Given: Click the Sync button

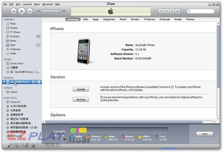Looking at the screenshot, I should [x=205, y=134].
